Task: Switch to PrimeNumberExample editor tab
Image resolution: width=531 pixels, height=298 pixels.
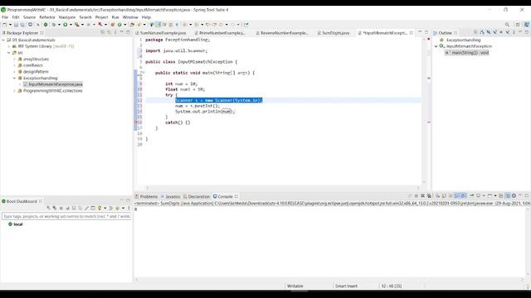Action: click(x=220, y=33)
